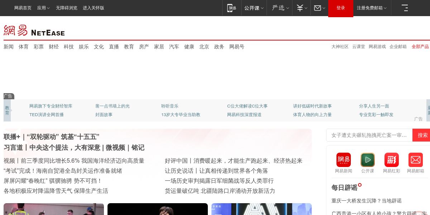Click the news search input field

pos(369,135)
